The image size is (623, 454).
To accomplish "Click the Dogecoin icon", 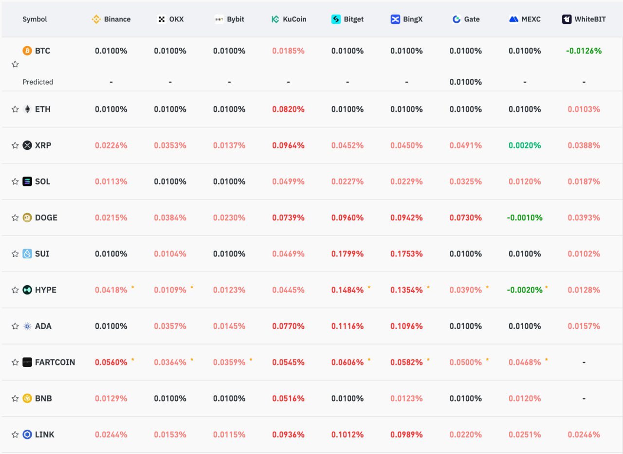I will point(27,218).
